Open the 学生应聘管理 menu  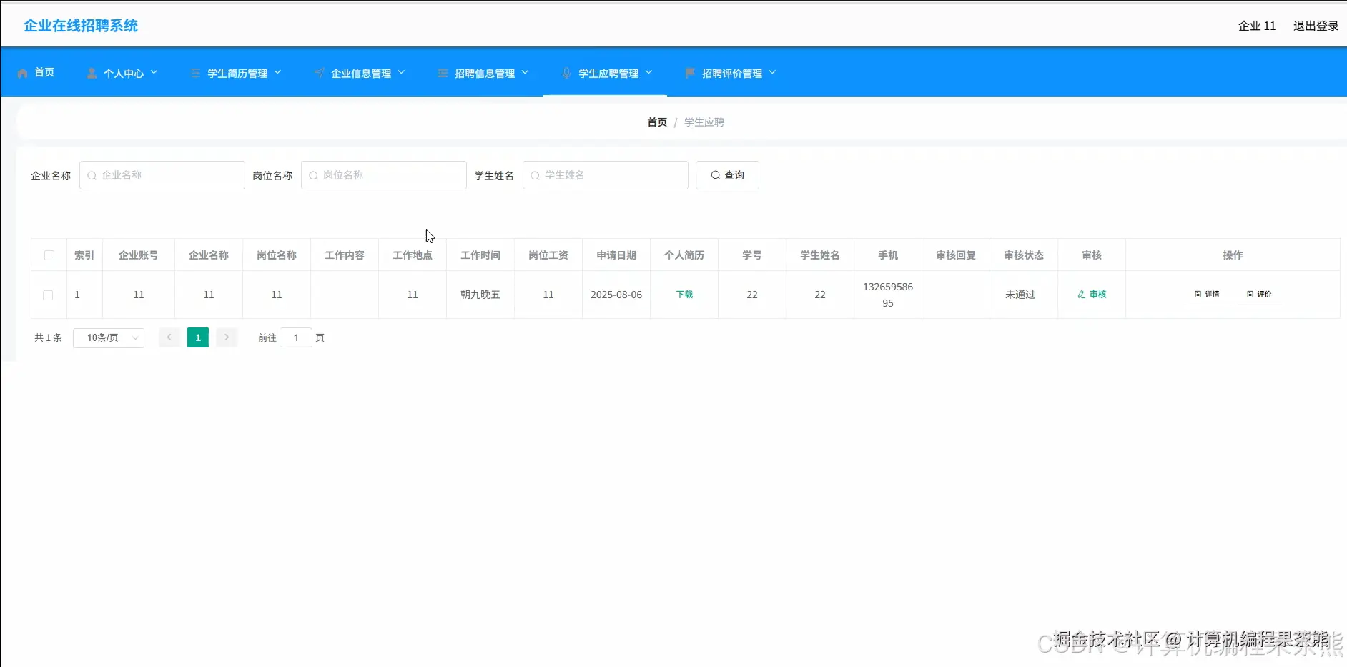pos(607,72)
